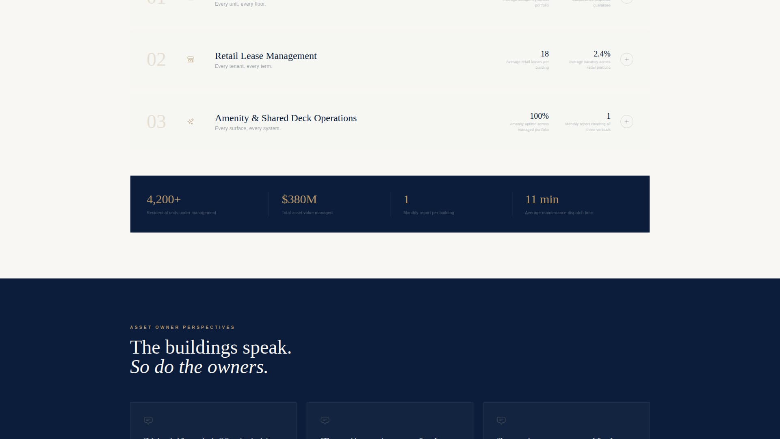Click the 03 row number

156,122
